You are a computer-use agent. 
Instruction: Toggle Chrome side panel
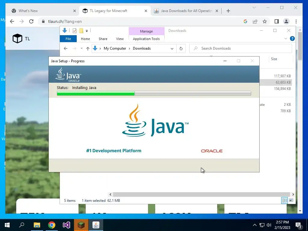(x=277, y=21)
